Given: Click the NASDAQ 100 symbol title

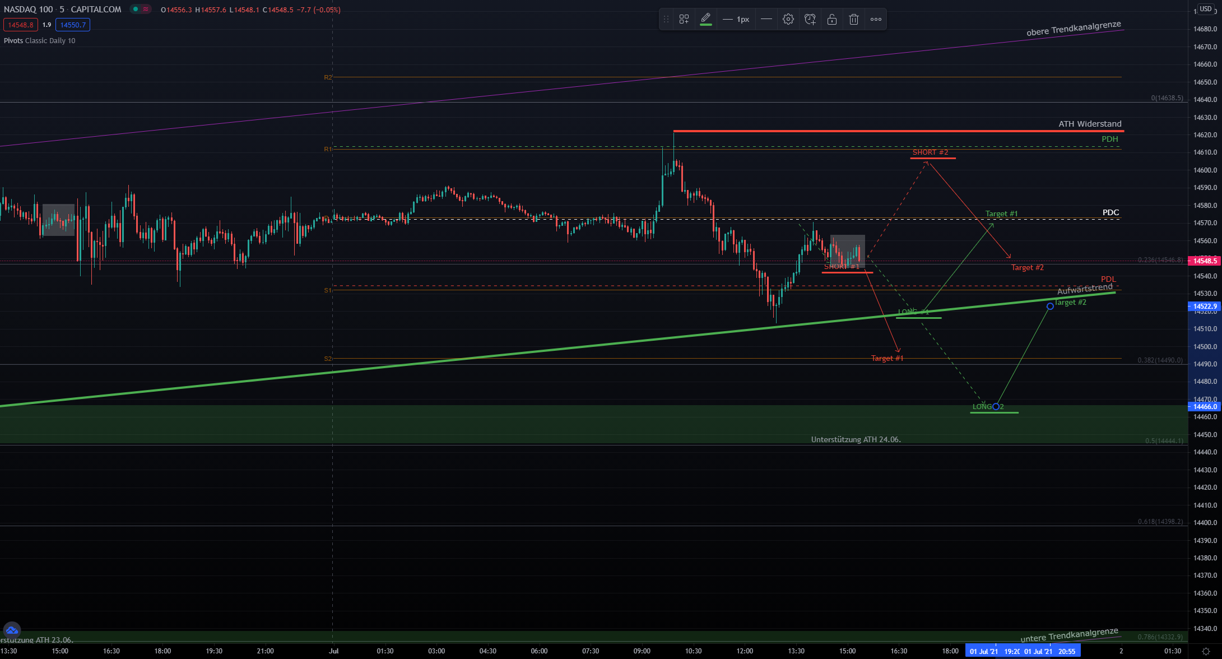Looking at the screenshot, I should tap(28, 9).
